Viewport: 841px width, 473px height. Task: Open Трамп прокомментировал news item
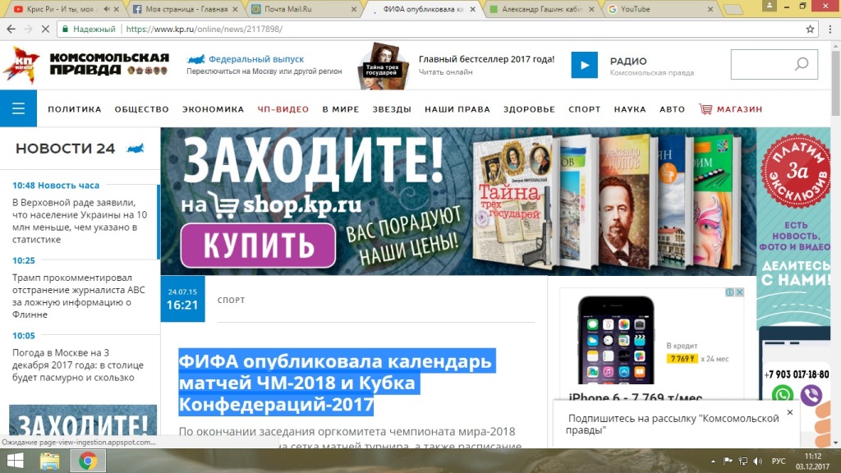click(x=79, y=296)
